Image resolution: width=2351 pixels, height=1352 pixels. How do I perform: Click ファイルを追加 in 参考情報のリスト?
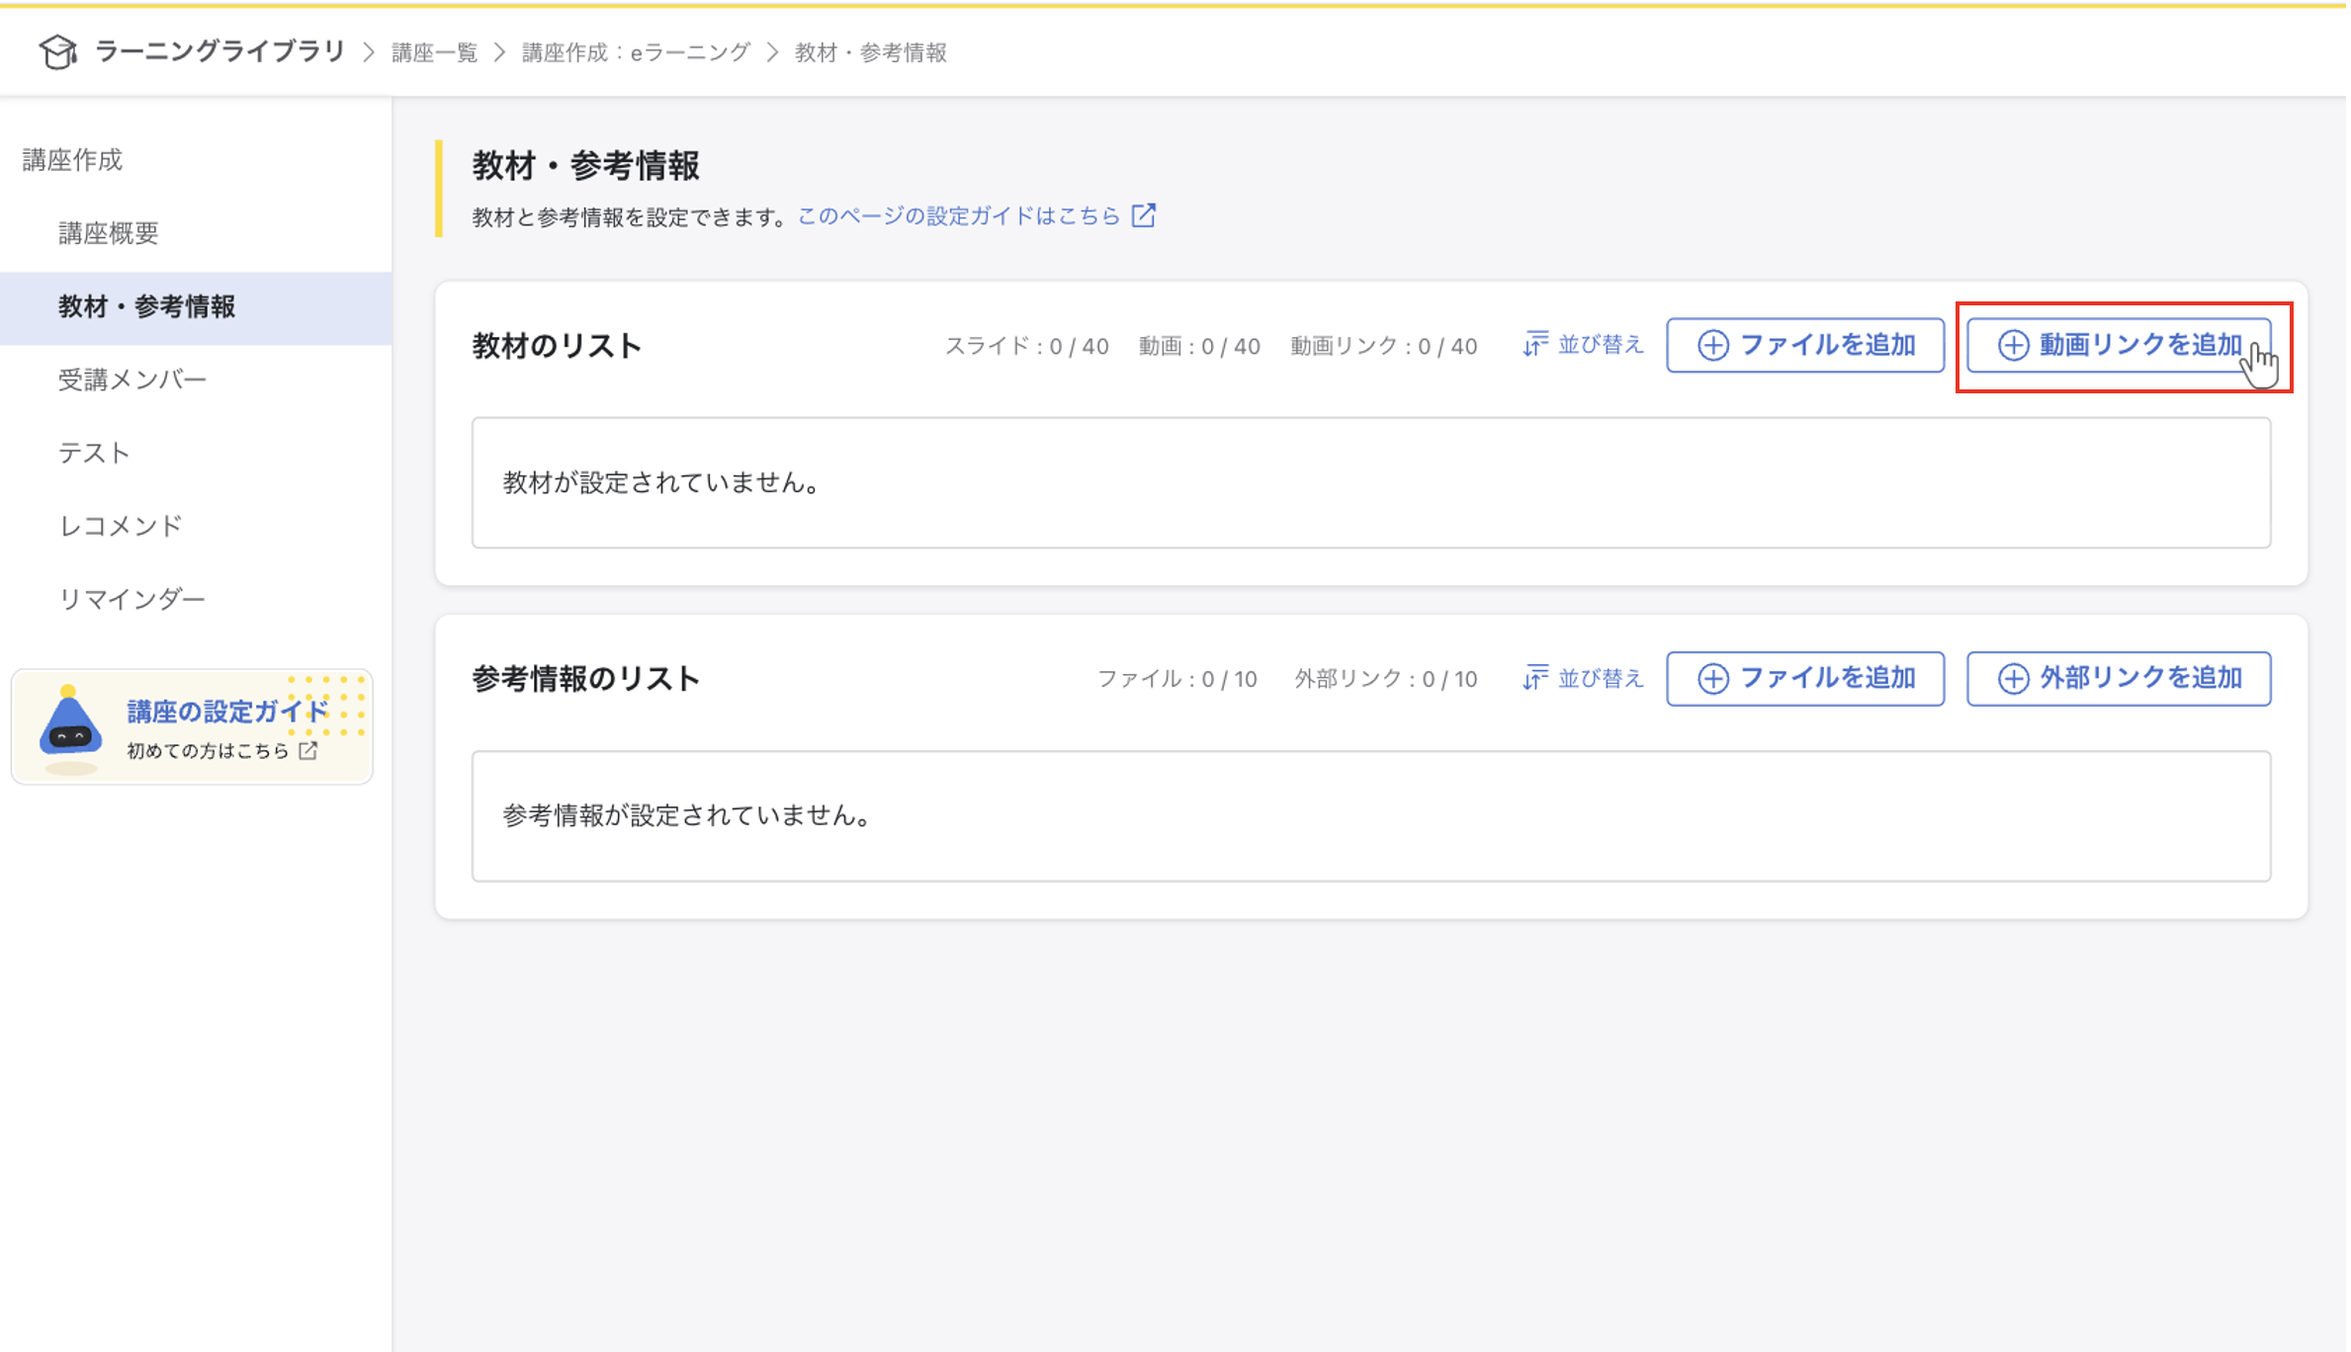(1804, 678)
